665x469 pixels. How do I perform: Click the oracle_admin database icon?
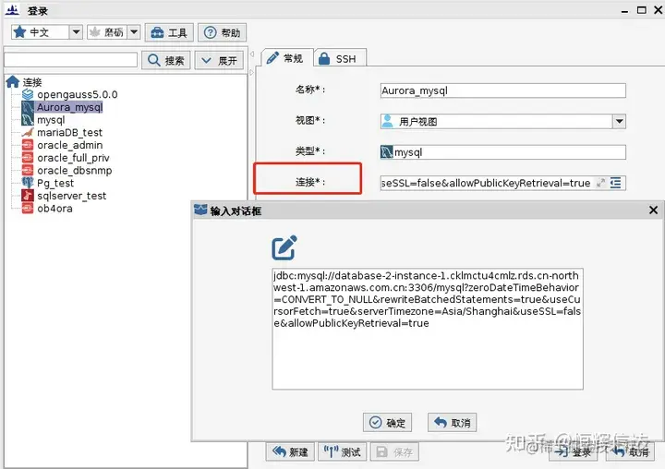[x=28, y=145]
